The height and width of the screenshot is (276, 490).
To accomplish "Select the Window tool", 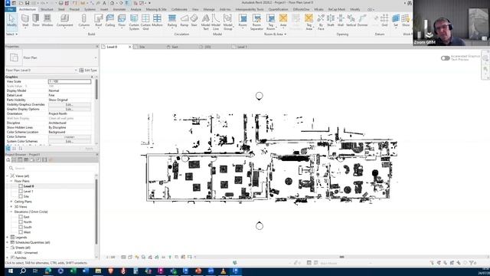I will point(47,21).
